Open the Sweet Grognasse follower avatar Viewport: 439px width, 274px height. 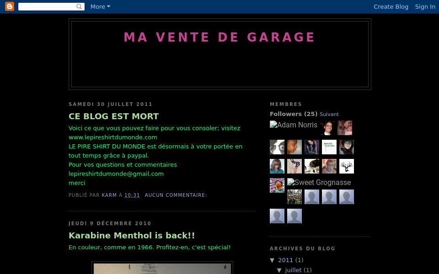click(319, 182)
